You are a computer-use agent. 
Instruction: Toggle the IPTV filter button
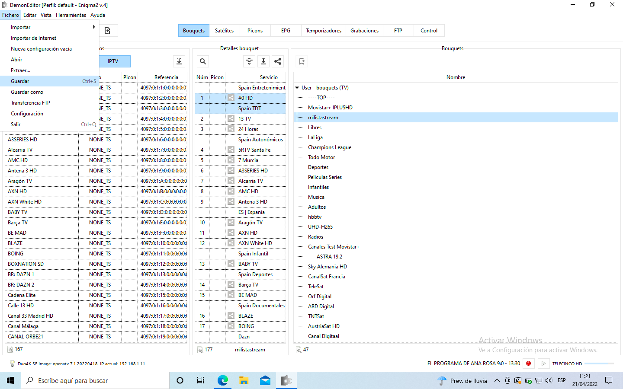pyautogui.click(x=113, y=61)
